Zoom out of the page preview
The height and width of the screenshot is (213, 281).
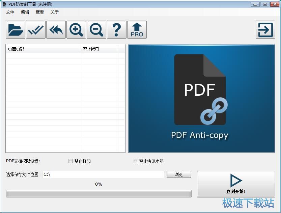96,29
